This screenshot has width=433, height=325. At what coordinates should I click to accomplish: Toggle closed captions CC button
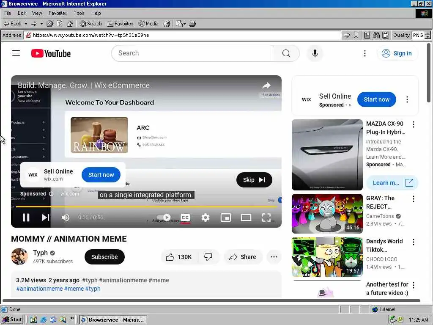coord(185,218)
